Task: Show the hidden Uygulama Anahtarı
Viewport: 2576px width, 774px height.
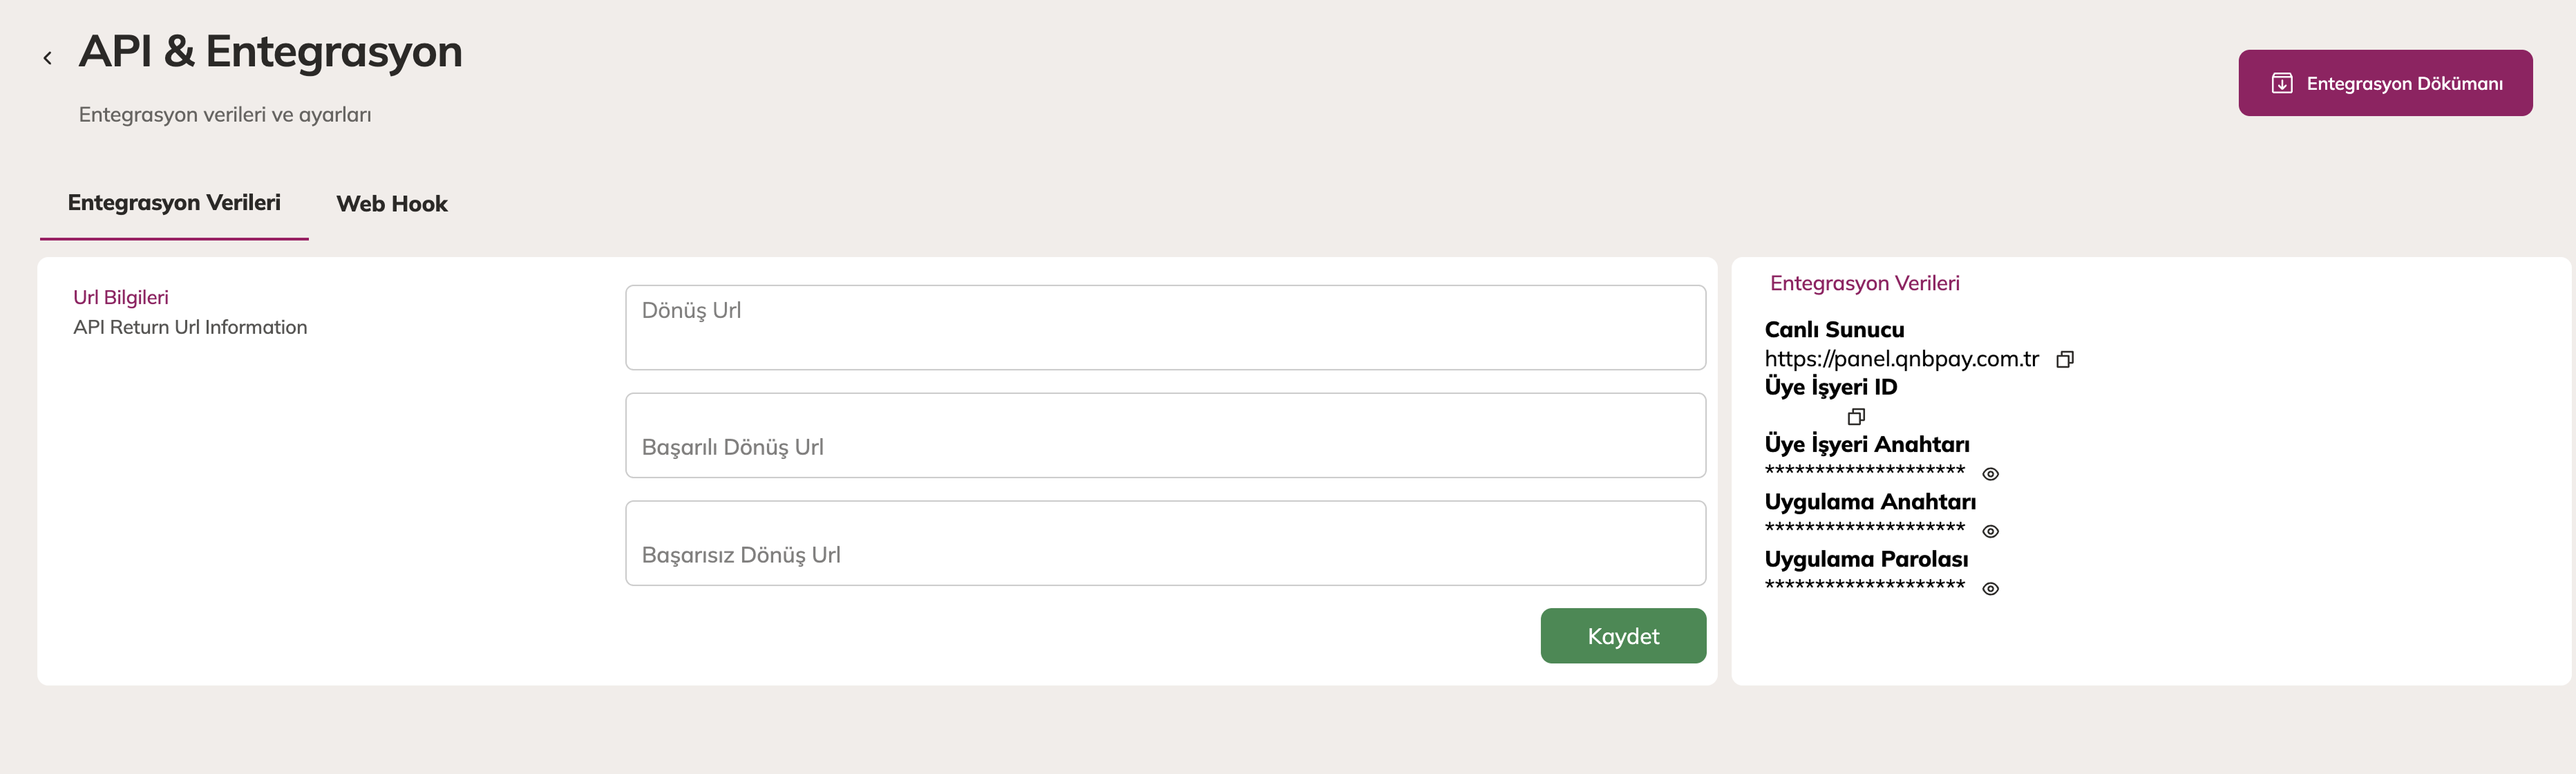Action: [1990, 531]
